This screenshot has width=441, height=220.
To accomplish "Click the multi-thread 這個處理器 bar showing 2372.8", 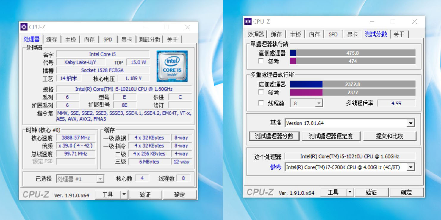I will [x=353, y=84].
